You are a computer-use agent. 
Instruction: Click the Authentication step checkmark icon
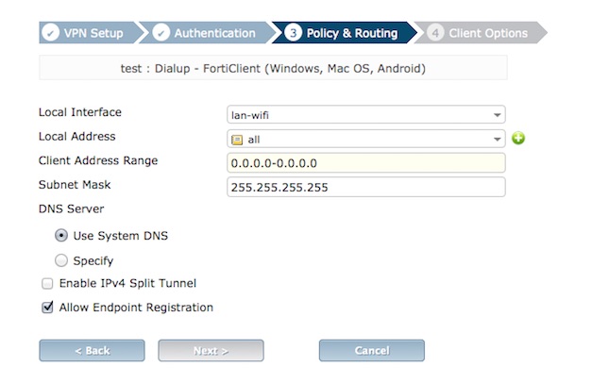point(161,33)
